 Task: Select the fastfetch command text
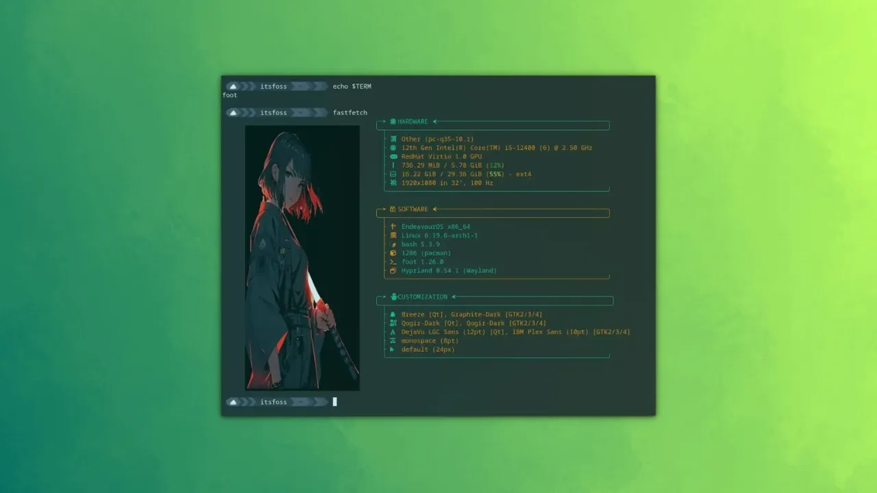(350, 112)
